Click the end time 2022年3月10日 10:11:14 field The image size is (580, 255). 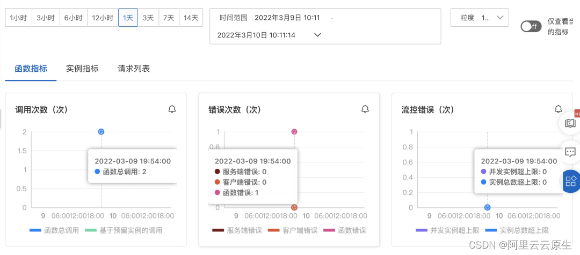tap(256, 35)
